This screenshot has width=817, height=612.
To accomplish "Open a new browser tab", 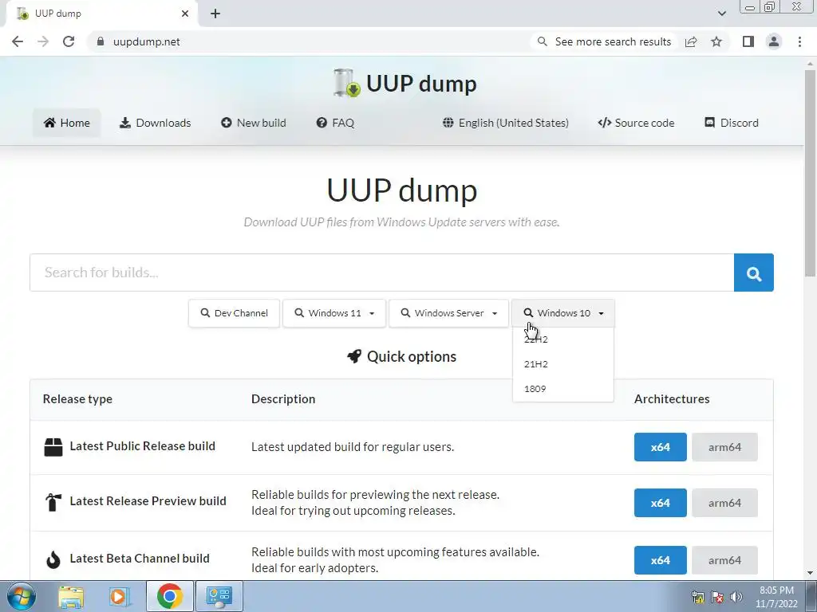I will click(x=215, y=14).
